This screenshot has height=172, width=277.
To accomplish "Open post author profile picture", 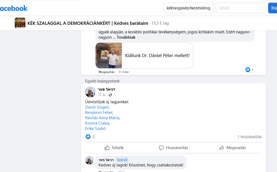I will click(90, 92).
